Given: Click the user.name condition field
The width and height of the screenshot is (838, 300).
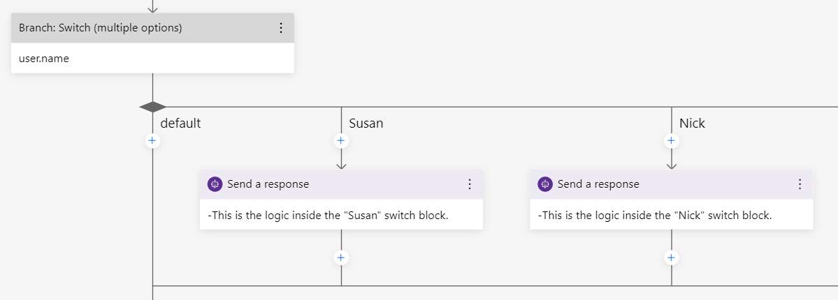Looking at the screenshot, I should click(44, 59).
